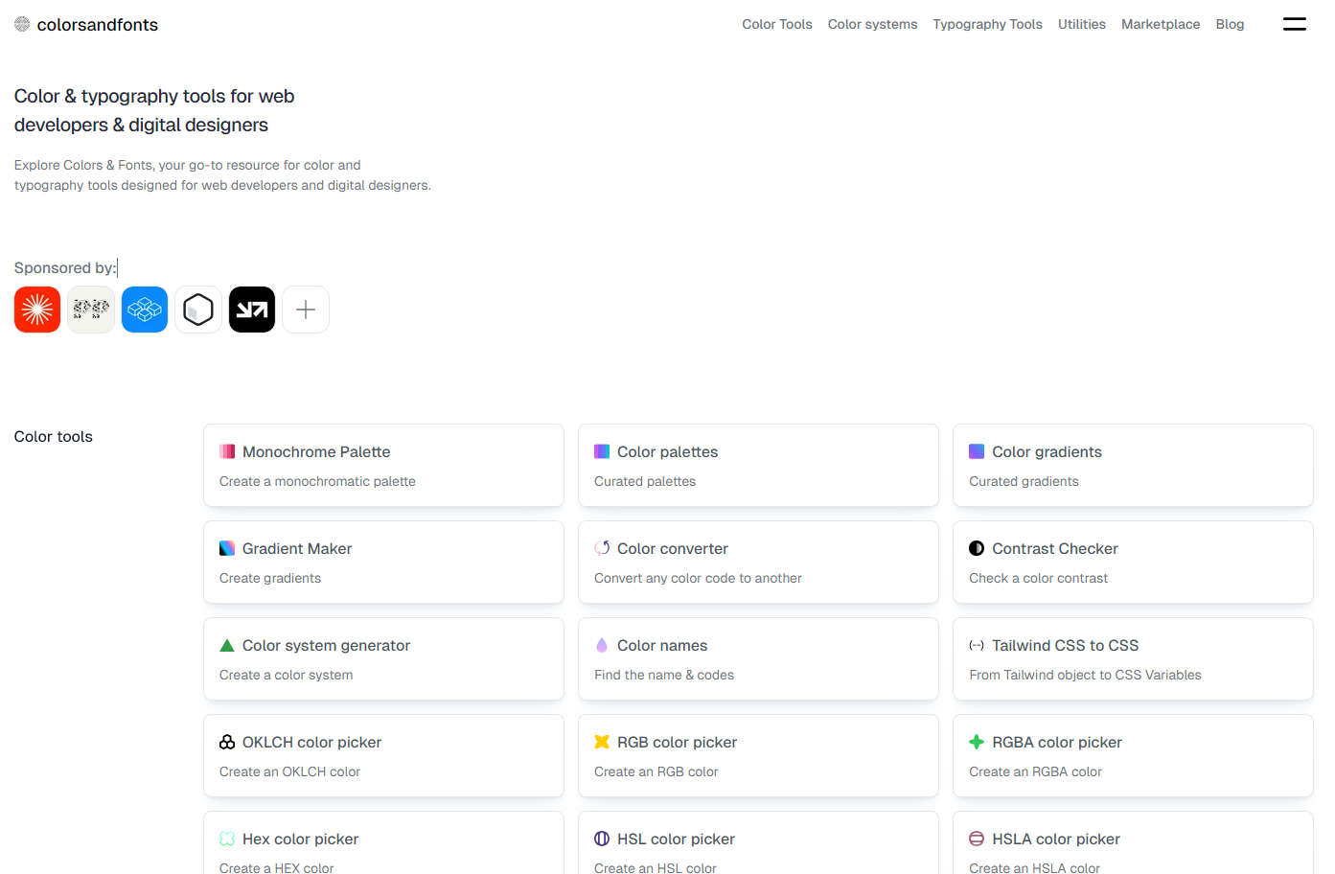This screenshot has width=1335, height=874.
Task: Open the Color system generator title
Action: (326, 645)
